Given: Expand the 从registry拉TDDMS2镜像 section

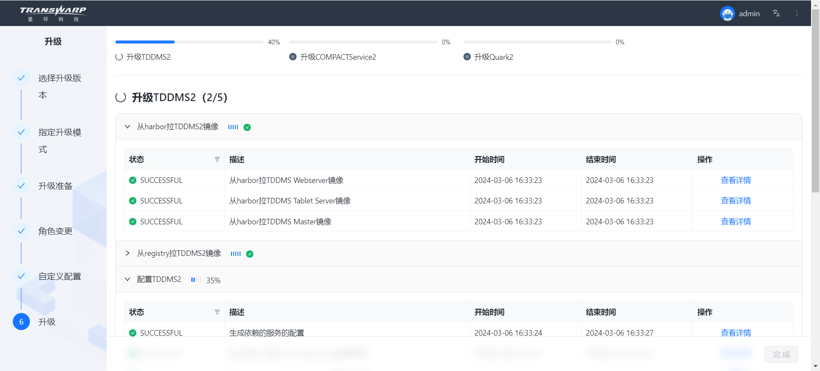Looking at the screenshot, I should (x=127, y=253).
